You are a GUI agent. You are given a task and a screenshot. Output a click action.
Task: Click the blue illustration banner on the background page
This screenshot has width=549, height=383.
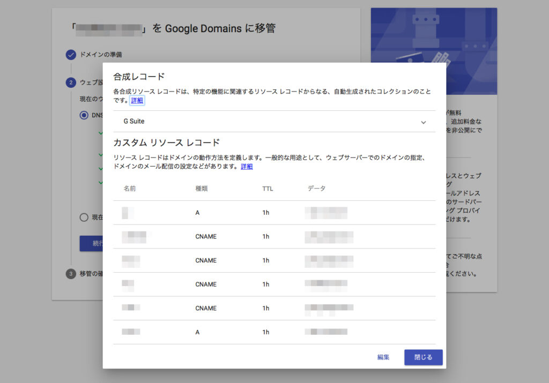pyautogui.click(x=434, y=51)
